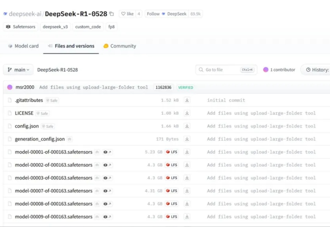
Task: Select the Safetensors tag
Action: 21,27
